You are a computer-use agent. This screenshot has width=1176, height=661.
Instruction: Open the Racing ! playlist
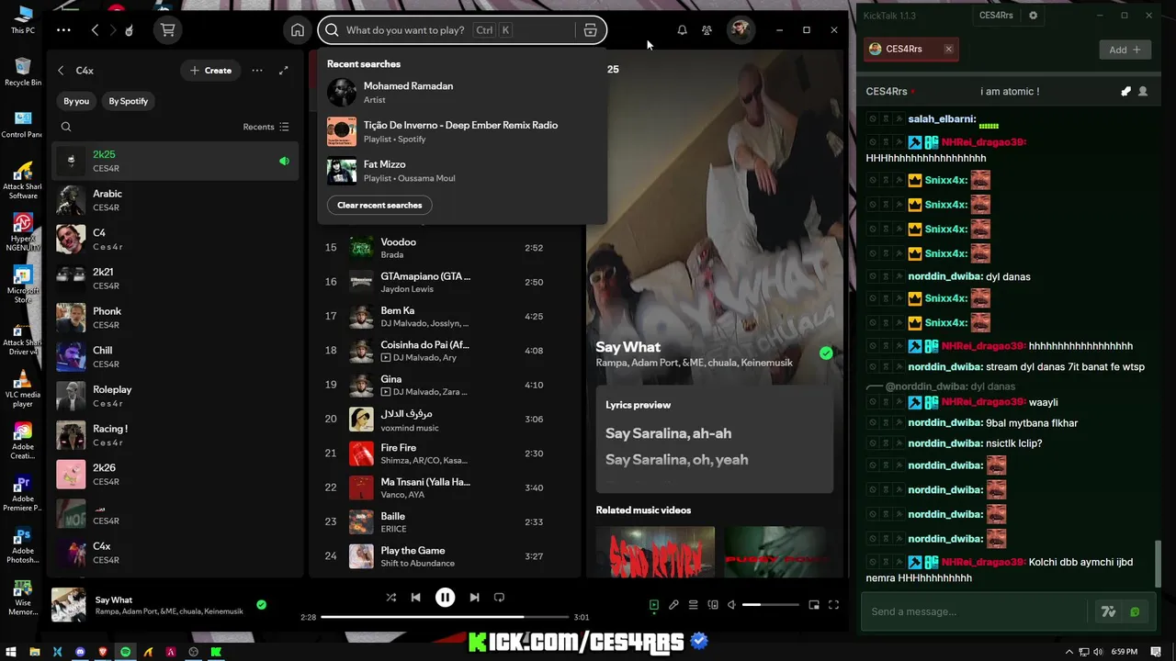pos(175,435)
